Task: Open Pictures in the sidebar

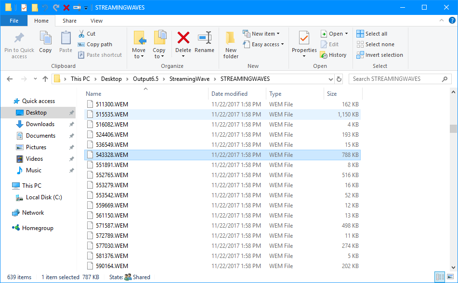Action: coord(36,147)
